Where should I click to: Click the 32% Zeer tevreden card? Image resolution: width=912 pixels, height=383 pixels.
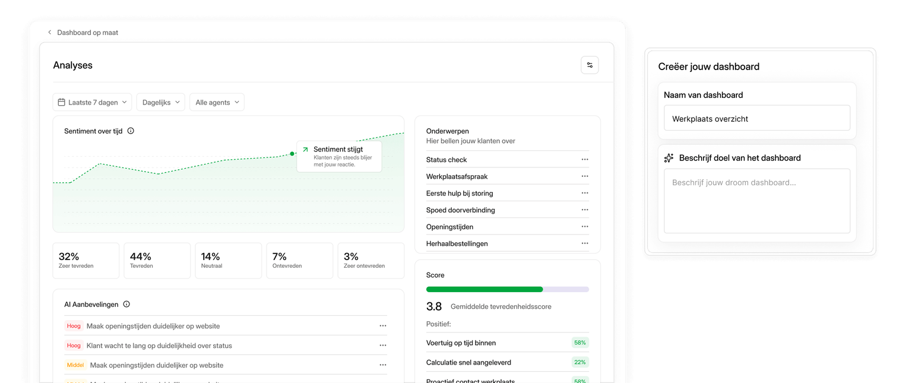(x=85, y=261)
